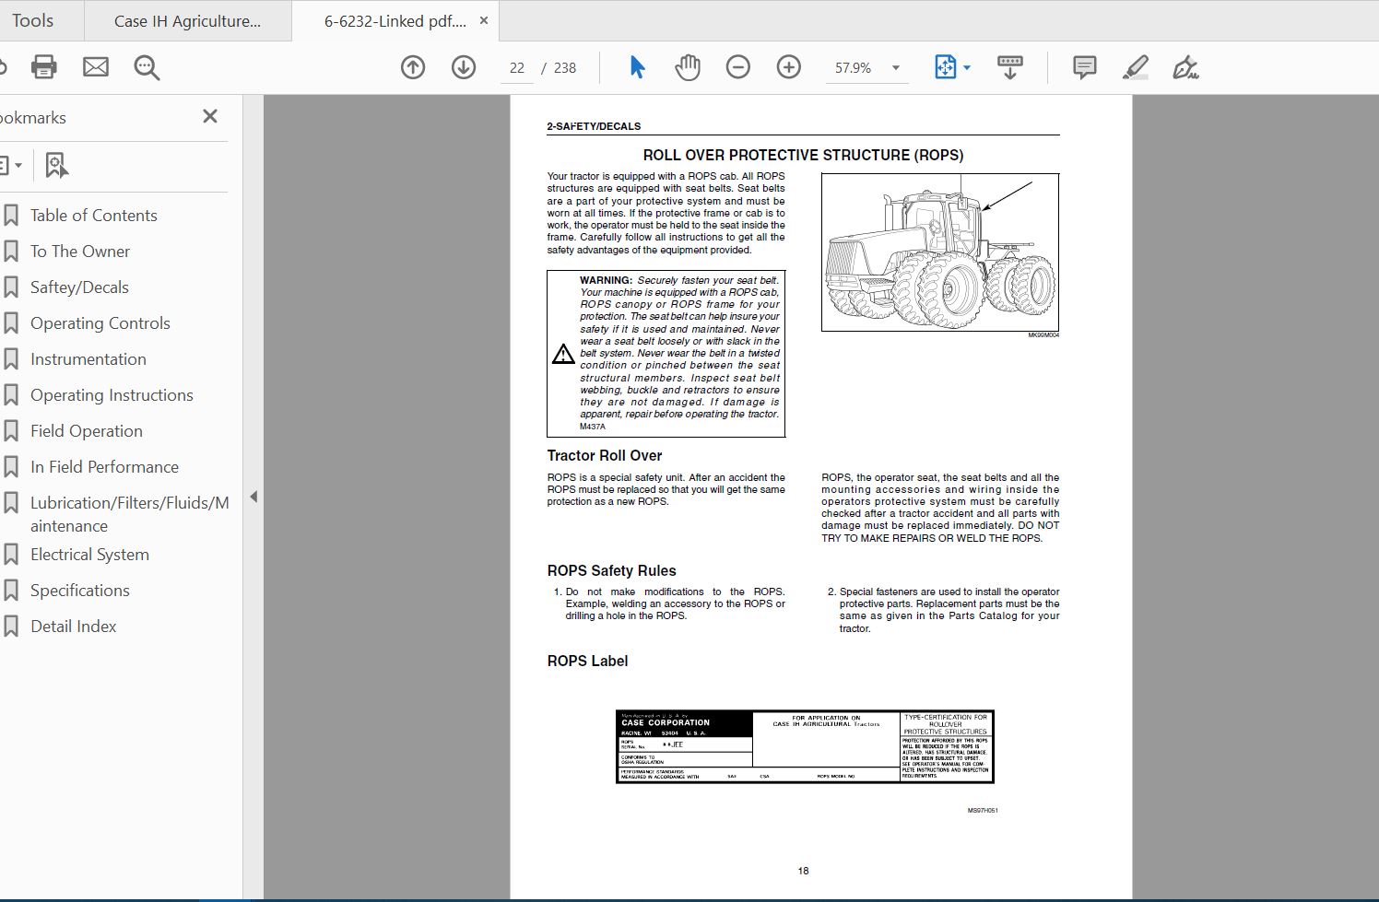Switch to the Tools tab
The image size is (1379, 902).
point(33,20)
